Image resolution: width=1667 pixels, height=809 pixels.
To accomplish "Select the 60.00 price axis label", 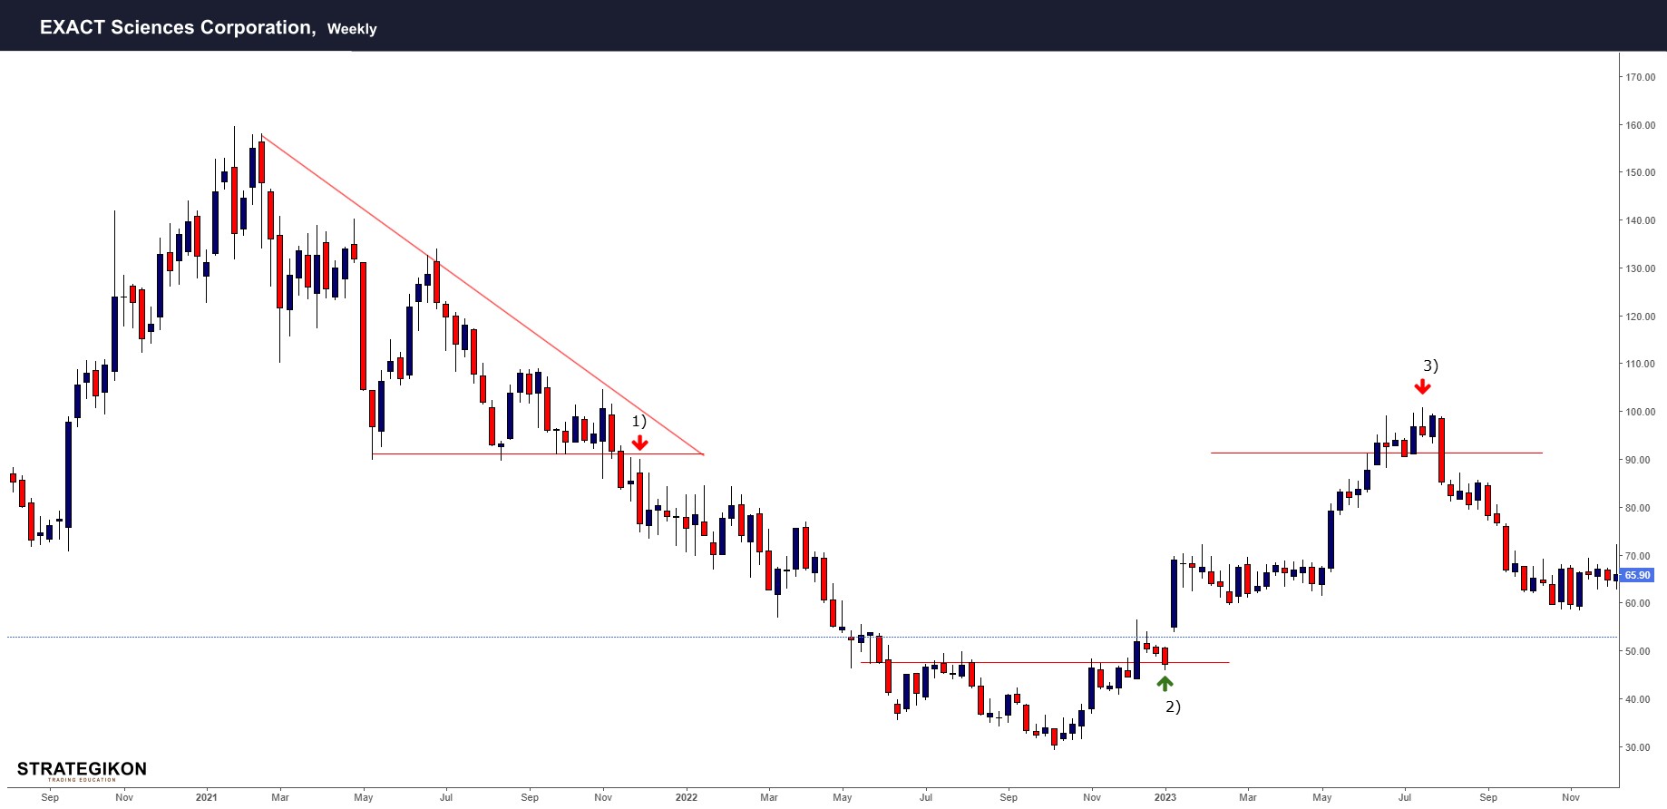I will click(x=1638, y=603).
